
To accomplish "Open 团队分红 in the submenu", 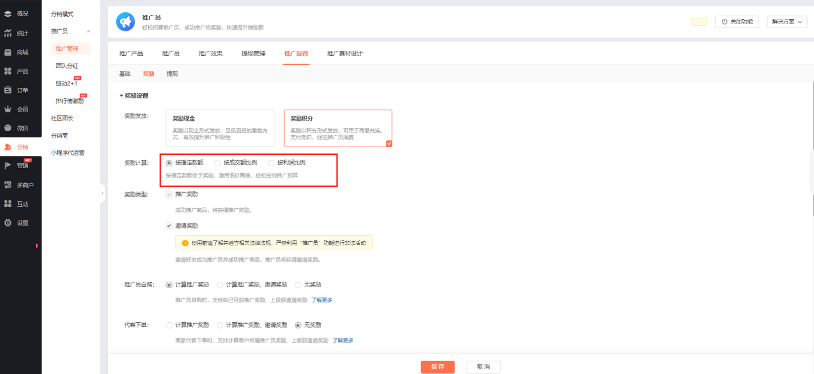I will click(67, 66).
